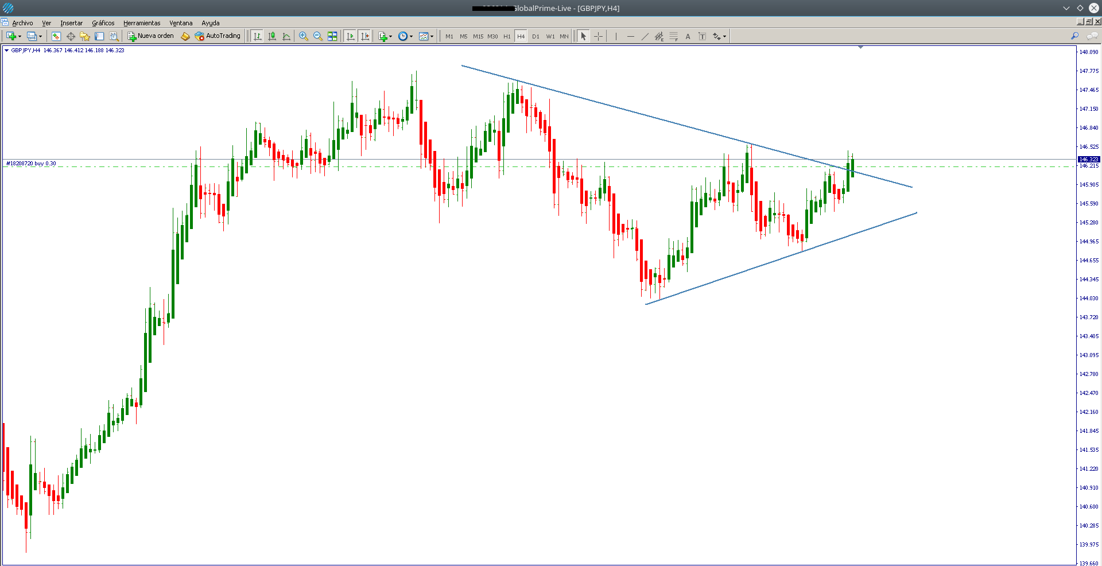1102x566 pixels.
Task: Select the M30 timeframe
Action: click(493, 36)
